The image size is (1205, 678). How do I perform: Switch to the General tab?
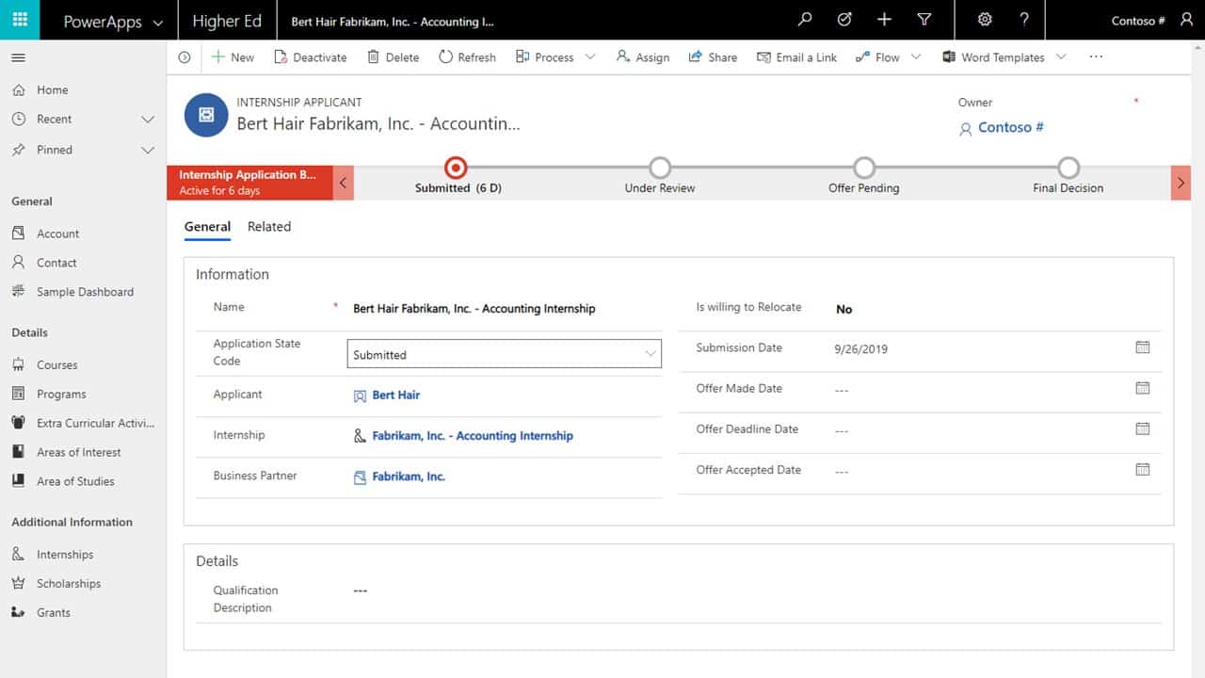tap(207, 227)
